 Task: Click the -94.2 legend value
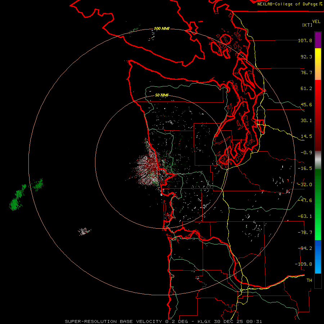305,248
